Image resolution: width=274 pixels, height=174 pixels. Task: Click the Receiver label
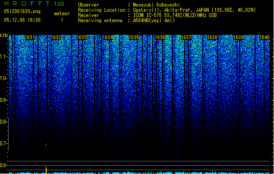pos(88,15)
